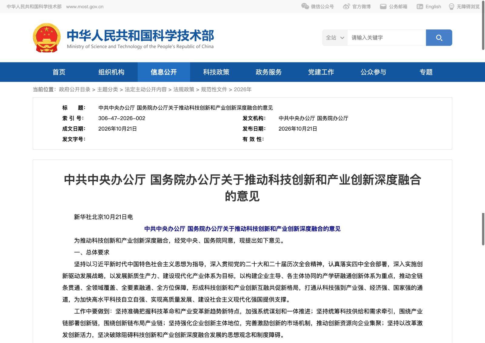Expand the 全站 search scope dropdown
This screenshot has height=343, width=485.
335,38
